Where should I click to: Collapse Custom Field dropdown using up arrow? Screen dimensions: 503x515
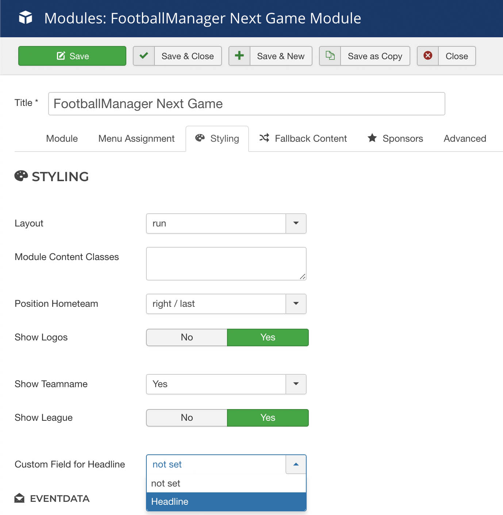tap(296, 465)
